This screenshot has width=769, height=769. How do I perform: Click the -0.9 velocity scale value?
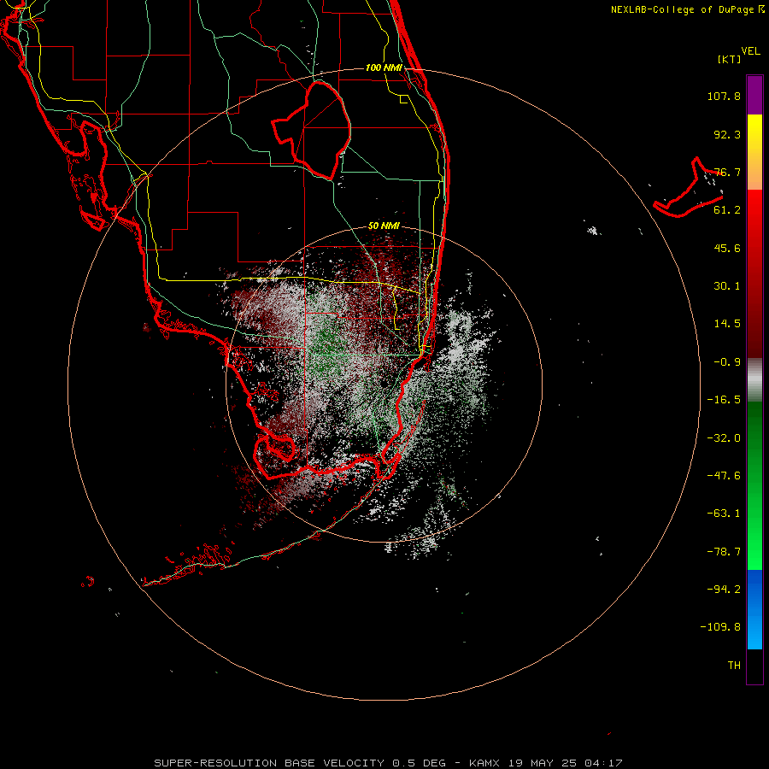[x=727, y=362]
